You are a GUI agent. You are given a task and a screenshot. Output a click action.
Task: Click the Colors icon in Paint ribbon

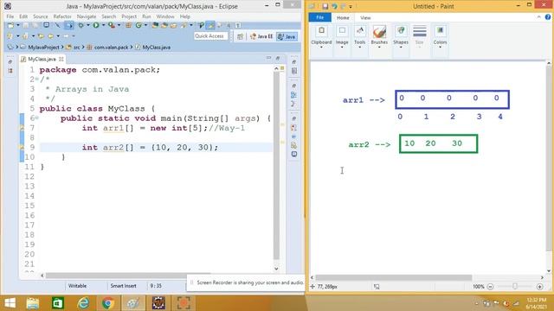(x=440, y=31)
